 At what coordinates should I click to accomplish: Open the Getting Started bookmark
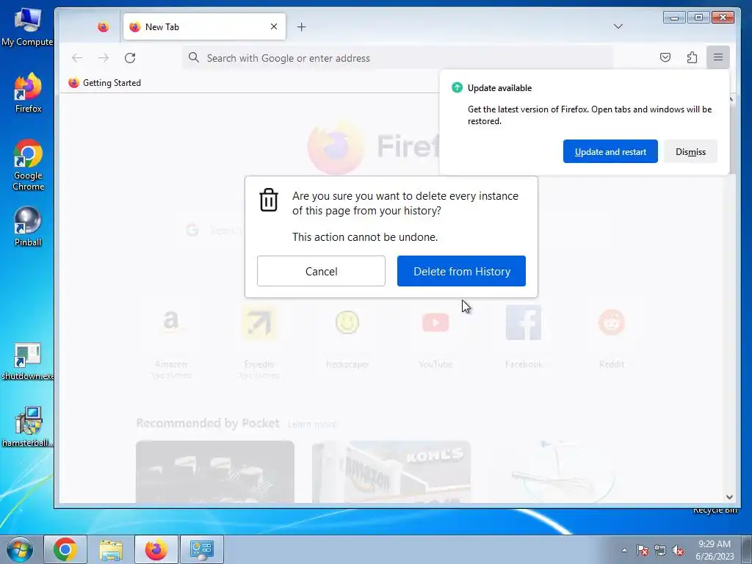[x=104, y=82]
